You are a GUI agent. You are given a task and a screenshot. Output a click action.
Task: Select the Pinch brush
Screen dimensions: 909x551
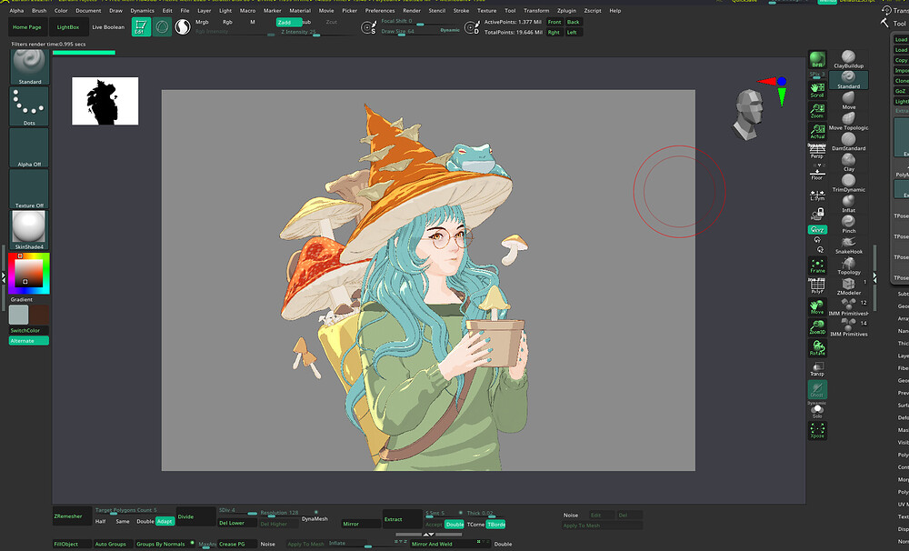pyautogui.click(x=848, y=225)
